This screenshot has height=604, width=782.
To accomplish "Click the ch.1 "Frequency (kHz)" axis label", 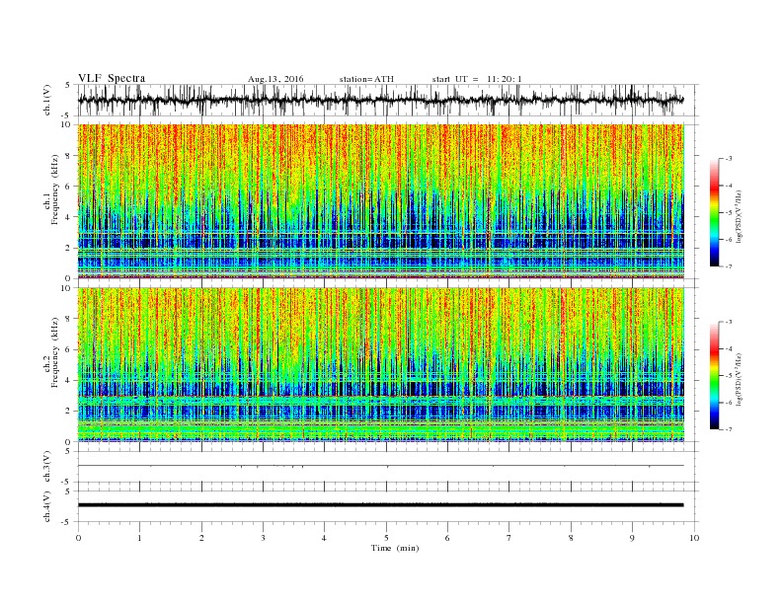I will (x=54, y=189).
